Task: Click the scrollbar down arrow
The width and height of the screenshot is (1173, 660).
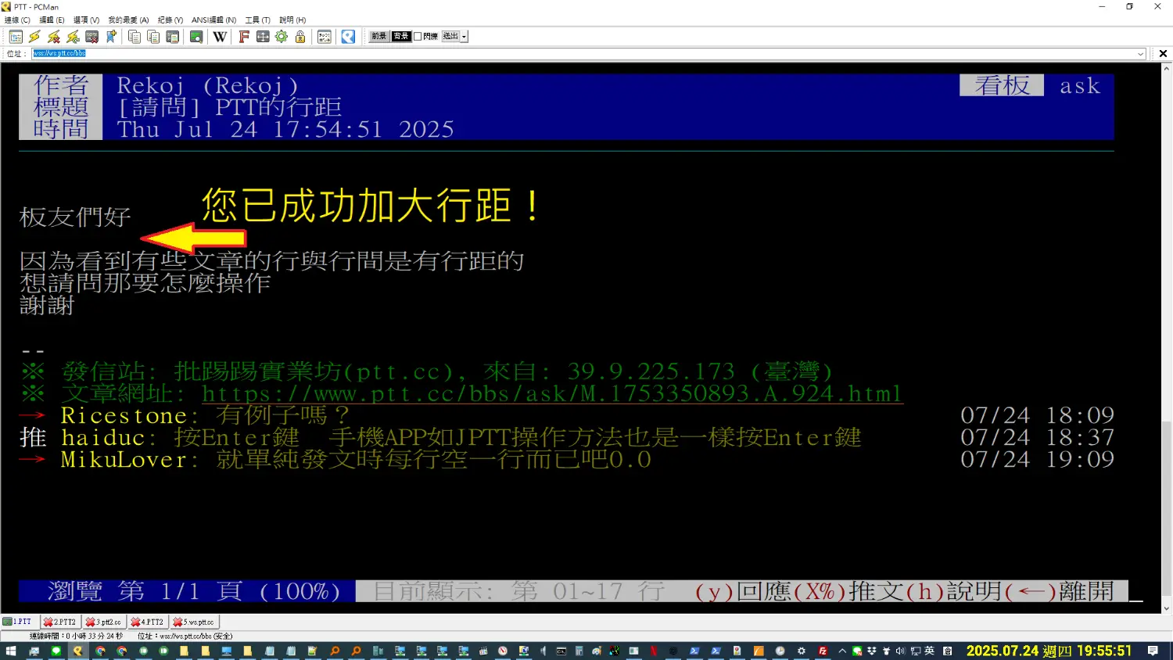Action: tap(1167, 608)
